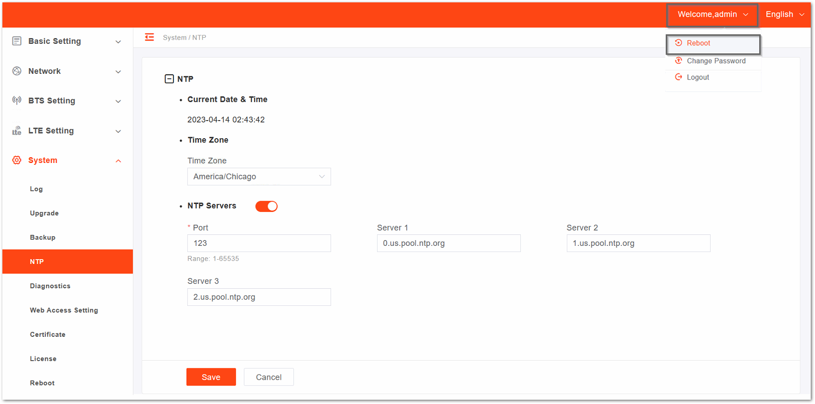Click the BTS Setting antenna icon

click(17, 101)
